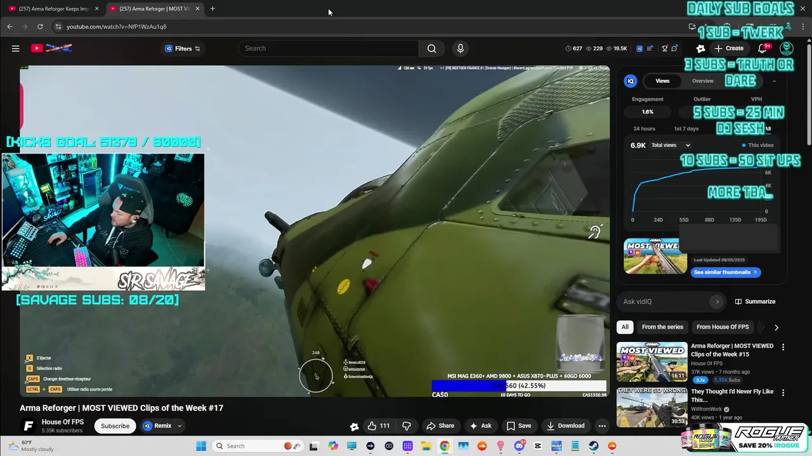Download the video
812x456 pixels.
(x=566, y=426)
